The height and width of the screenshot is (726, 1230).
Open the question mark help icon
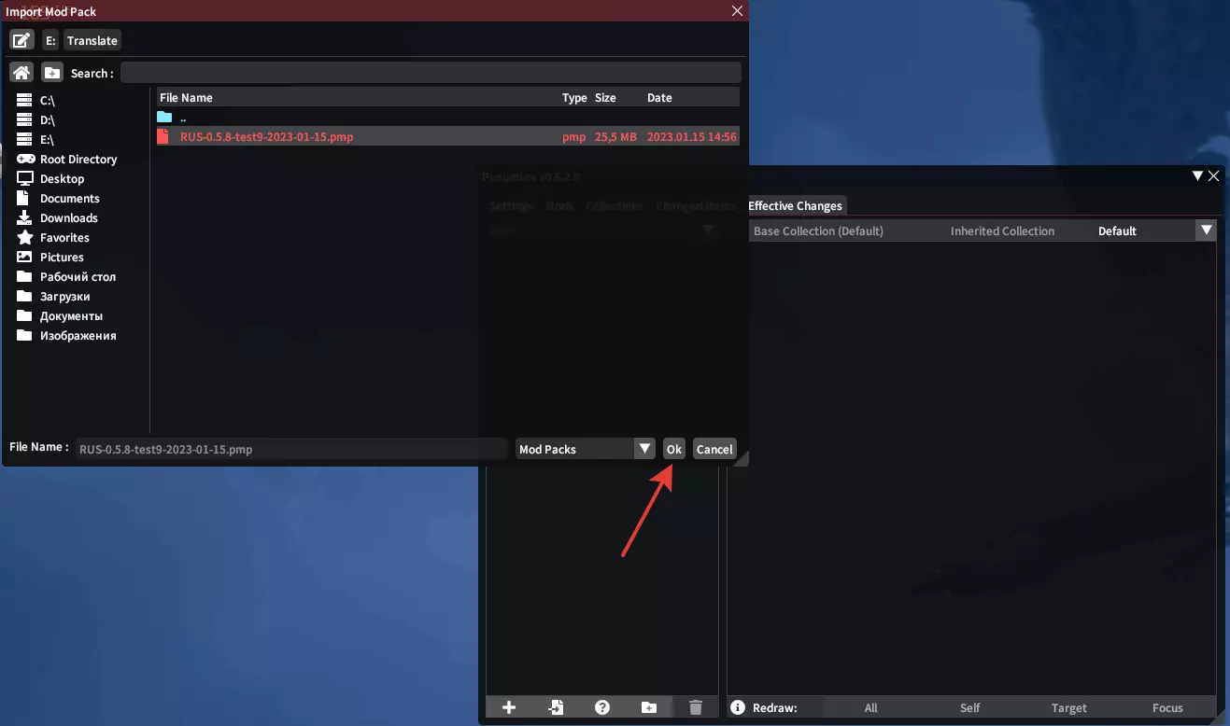pos(602,707)
